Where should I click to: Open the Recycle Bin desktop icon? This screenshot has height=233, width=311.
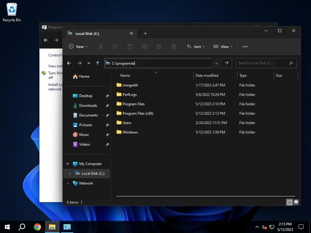(x=12, y=12)
